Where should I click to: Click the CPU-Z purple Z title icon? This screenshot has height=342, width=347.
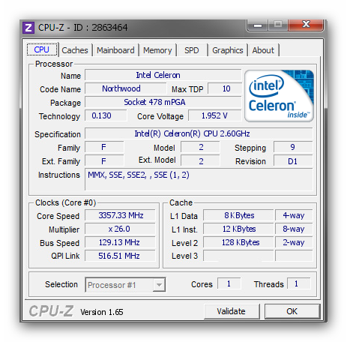tap(28, 28)
